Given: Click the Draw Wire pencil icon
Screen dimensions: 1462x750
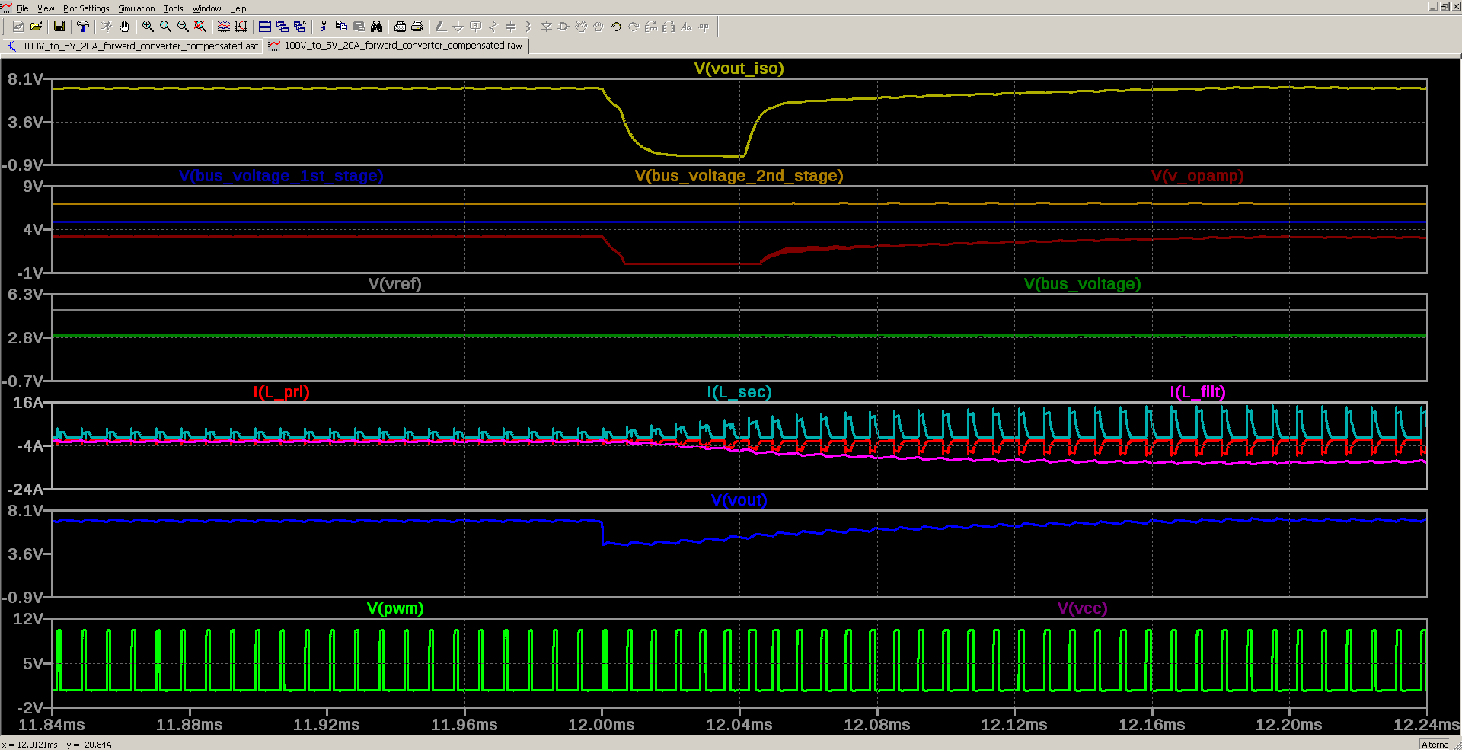Looking at the screenshot, I should (441, 27).
